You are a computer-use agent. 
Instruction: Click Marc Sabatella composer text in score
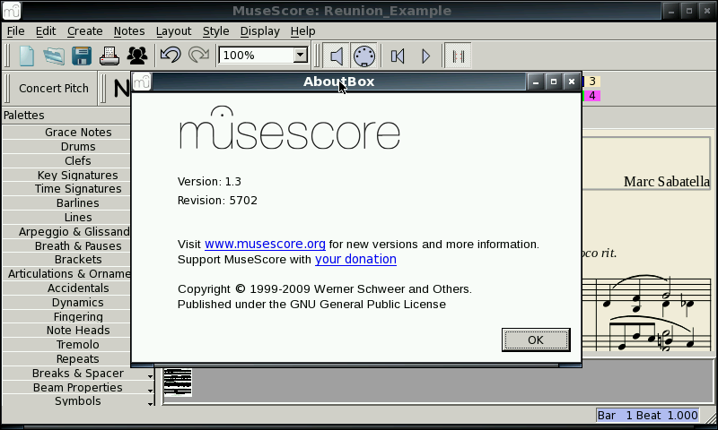[667, 182]
